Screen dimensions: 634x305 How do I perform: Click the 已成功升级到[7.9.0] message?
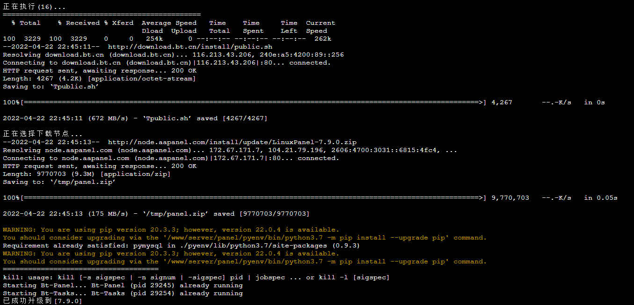[x=43, y=301]
